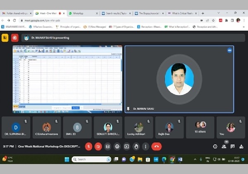Open the What is Critical Realism tab
The image size is (248, 174).
(182, 13)
